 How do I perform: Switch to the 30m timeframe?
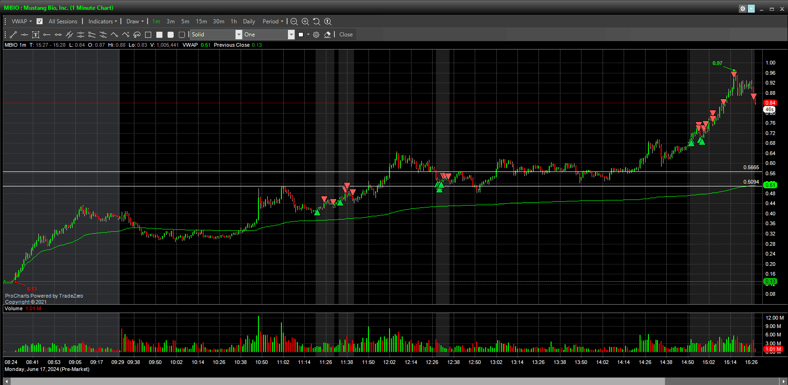[219, 21]
